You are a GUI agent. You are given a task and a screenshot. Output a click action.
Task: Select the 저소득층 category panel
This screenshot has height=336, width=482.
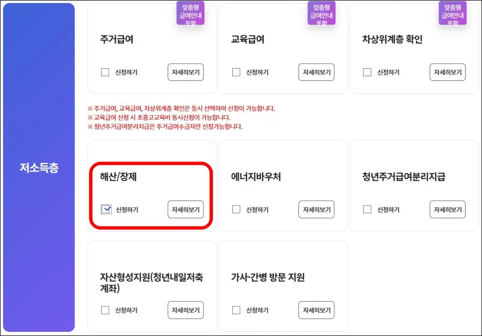[39, 167]
